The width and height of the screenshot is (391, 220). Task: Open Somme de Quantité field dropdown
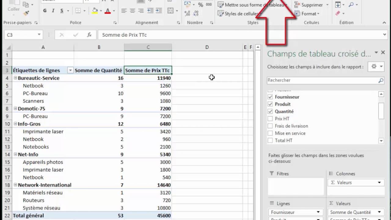[379, 212]
